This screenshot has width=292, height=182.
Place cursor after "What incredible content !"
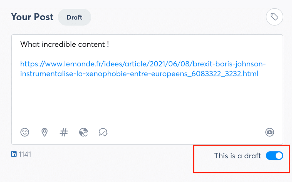point(109,44)
